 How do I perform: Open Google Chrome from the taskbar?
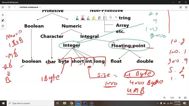tap(71, 103)
